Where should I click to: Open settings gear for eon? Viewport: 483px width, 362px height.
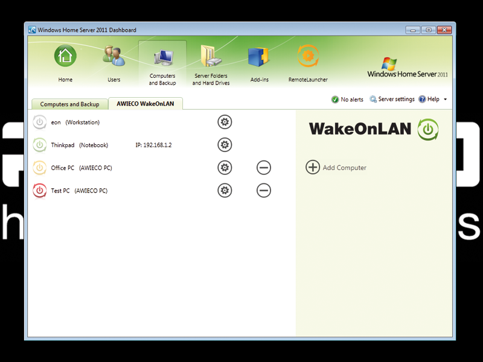(225, 122)
